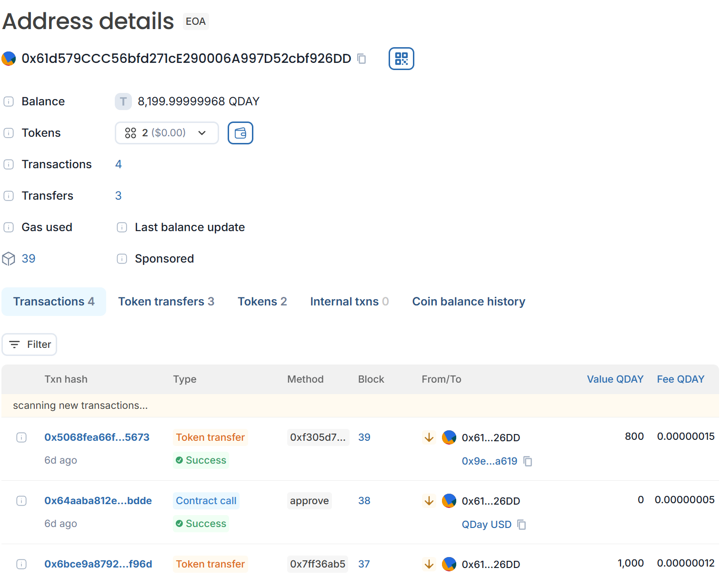The image size is (722, 578).
Task: Click the value 1,000 cell
Action: pyautogui.click(x=631, y=563)
